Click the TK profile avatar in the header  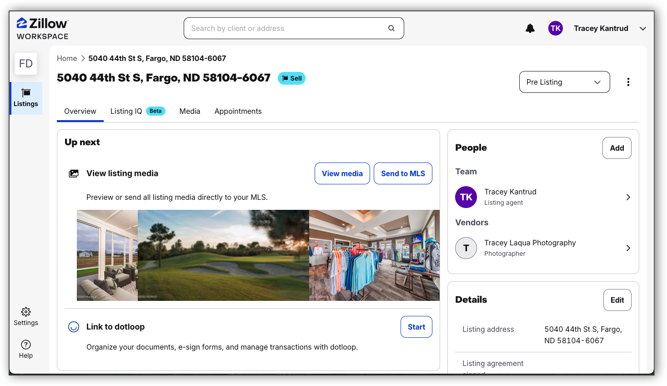point(555,28)
